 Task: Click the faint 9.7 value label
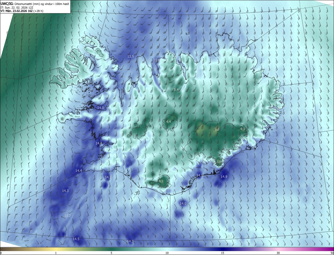coord(230,236)
